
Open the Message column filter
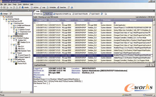tap(115, 23)
